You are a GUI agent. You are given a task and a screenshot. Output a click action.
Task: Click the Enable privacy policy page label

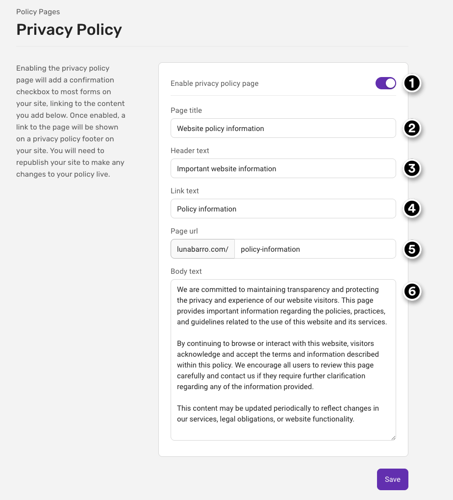click(214, 83)
